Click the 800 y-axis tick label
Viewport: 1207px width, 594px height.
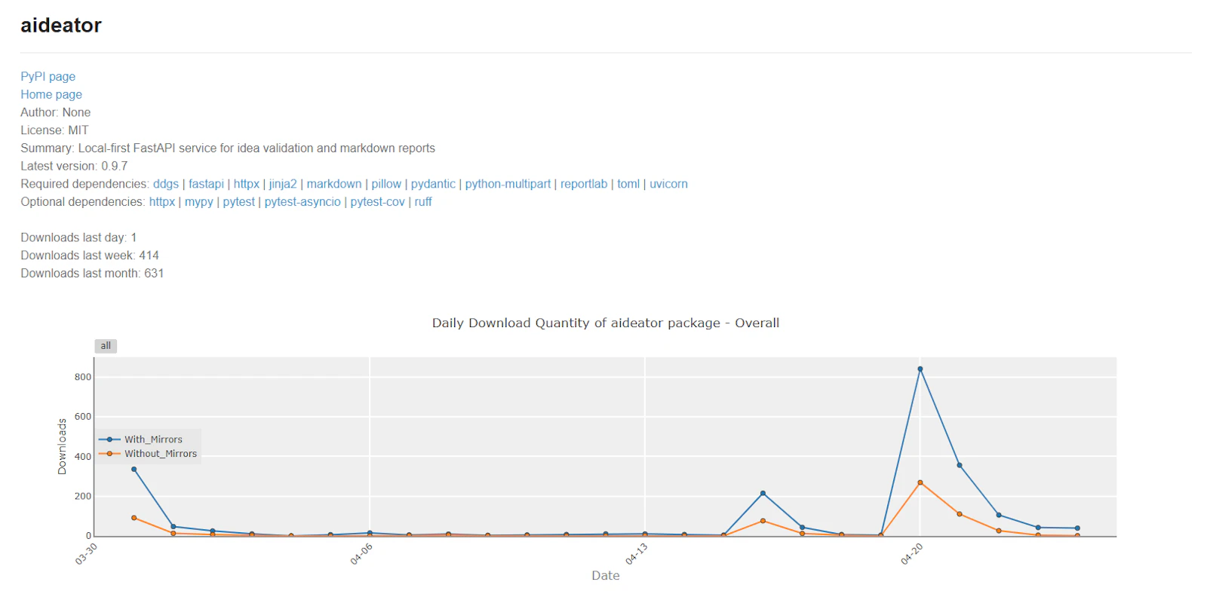[x=83, y=377]
